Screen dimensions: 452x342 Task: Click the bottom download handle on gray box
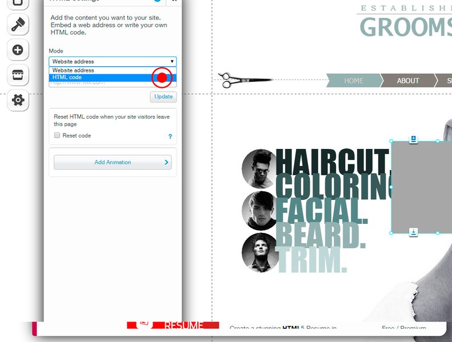click(x=413, y=232)
